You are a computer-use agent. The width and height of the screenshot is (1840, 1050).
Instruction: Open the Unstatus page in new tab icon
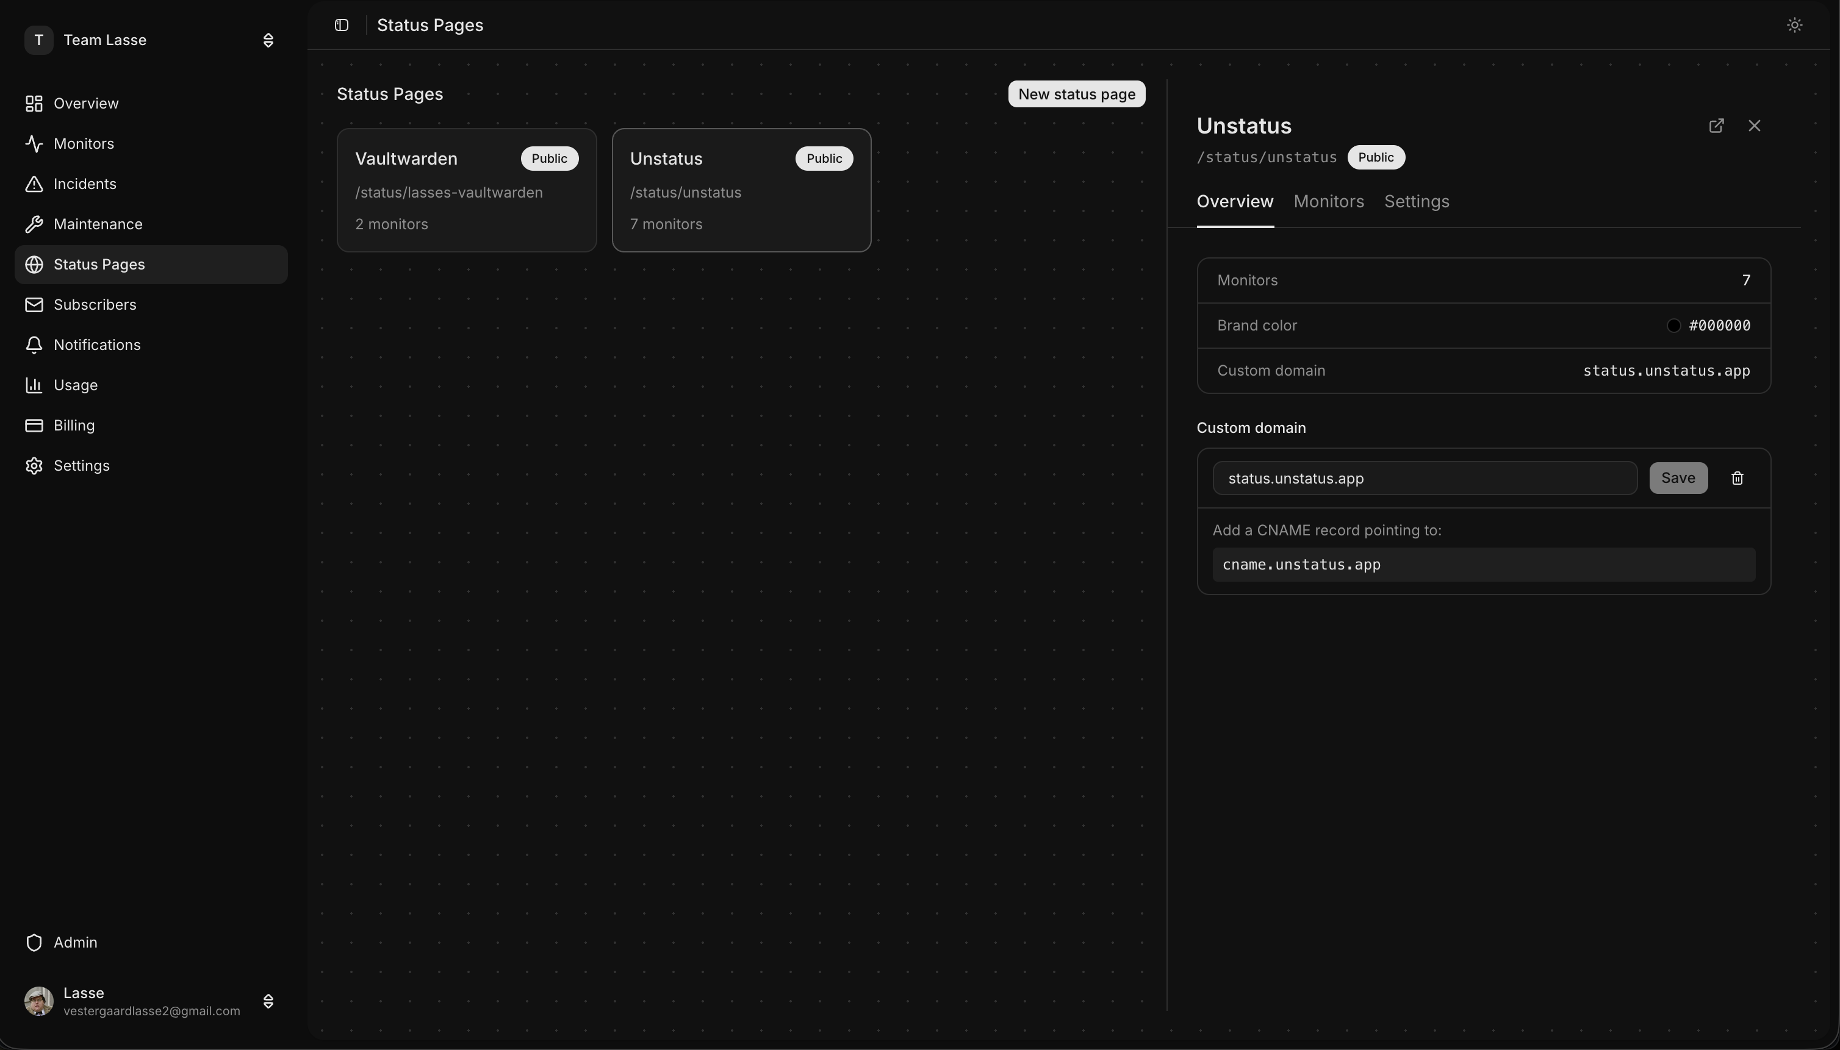click(x=1716, y=125)
